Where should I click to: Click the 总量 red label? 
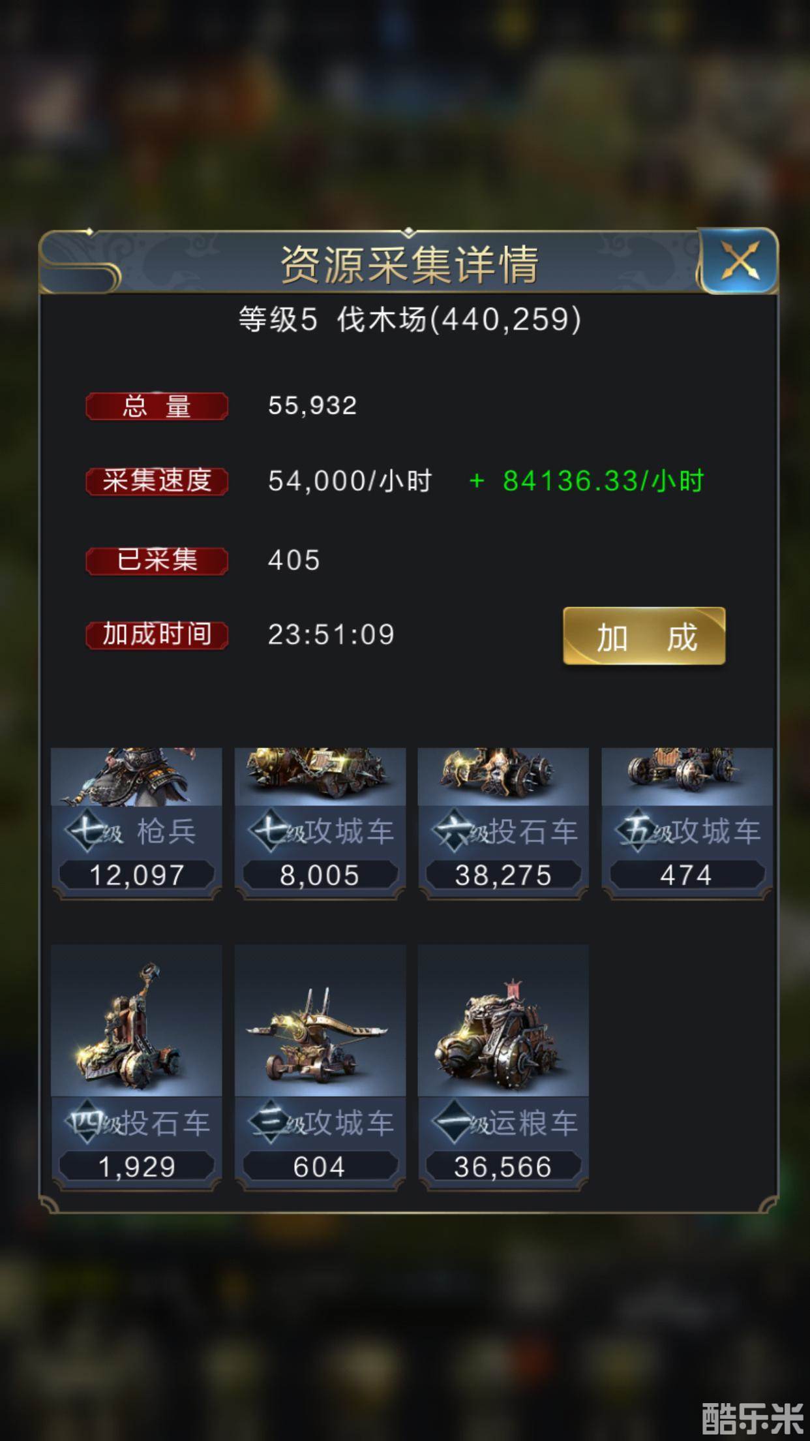(157, 406)
